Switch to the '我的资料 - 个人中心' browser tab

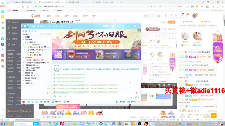click(x=104, y=2)
